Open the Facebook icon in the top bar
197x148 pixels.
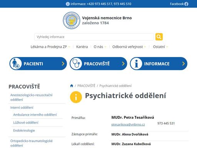click(186, 4)
